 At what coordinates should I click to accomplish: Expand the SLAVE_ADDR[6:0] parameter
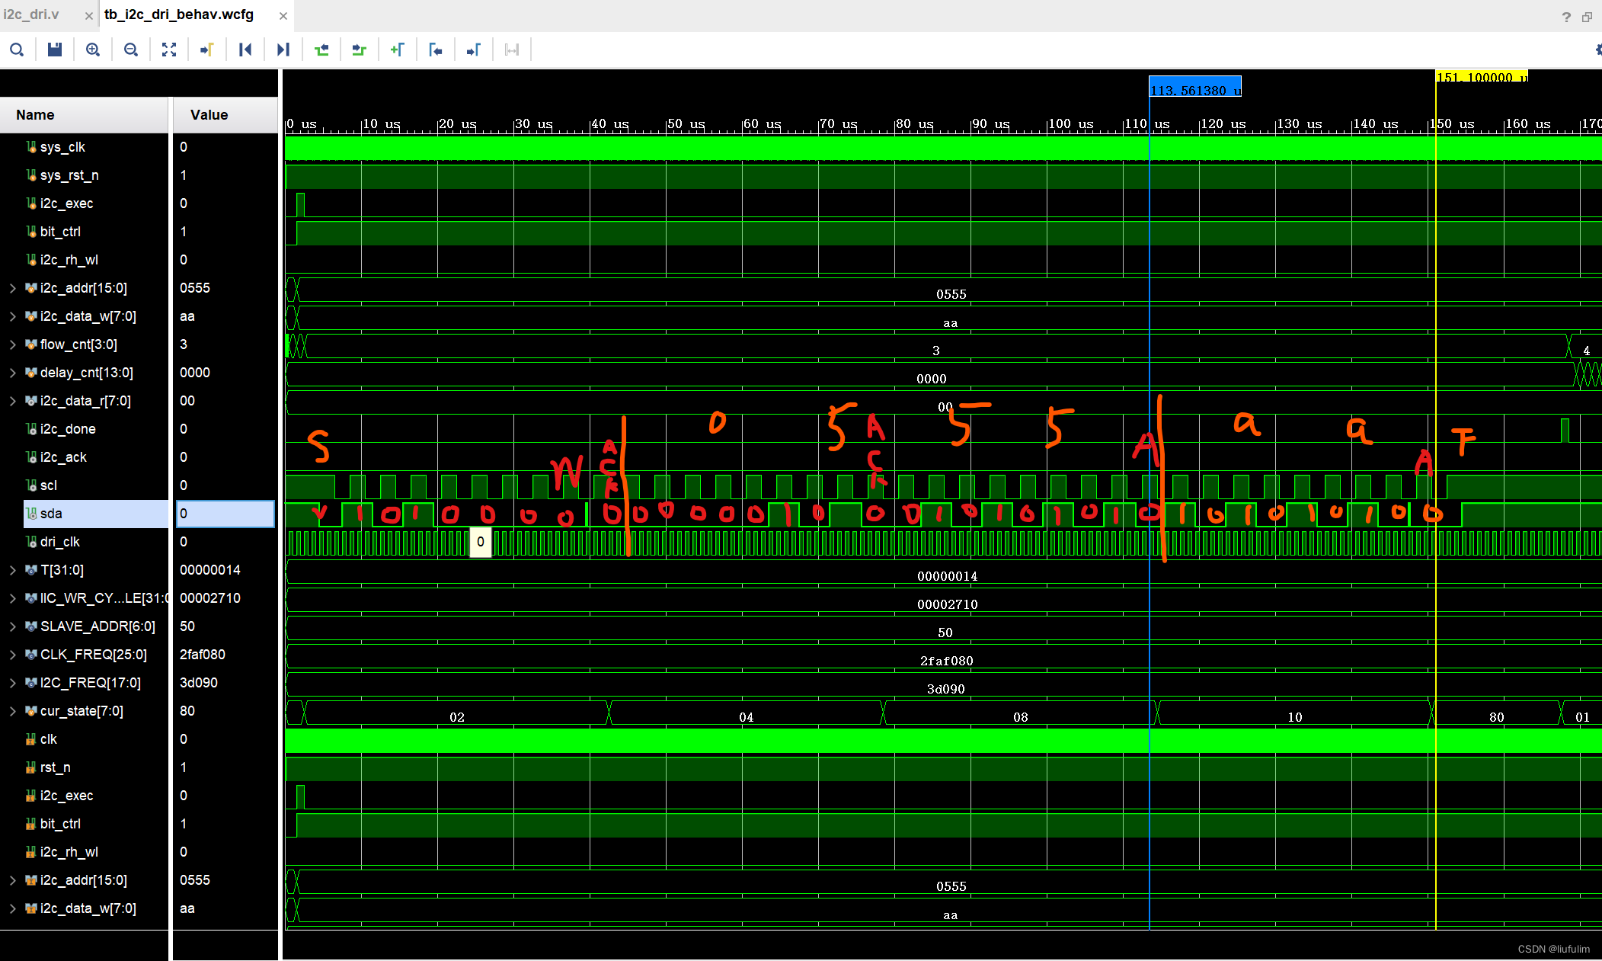pos(13,626)
